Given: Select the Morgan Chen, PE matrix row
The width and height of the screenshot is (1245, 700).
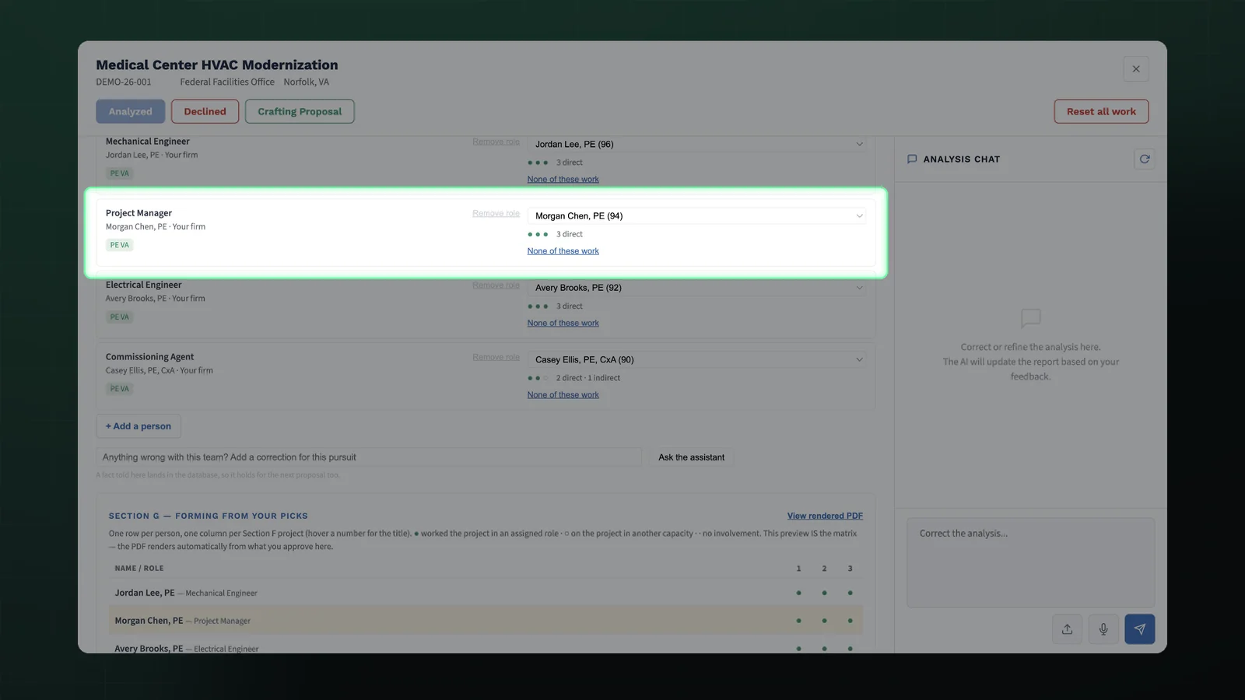Looking at the screenshot, I should coord(486,621).
